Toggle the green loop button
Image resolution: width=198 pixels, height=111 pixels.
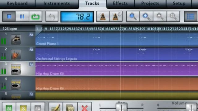tap(36, 16)
